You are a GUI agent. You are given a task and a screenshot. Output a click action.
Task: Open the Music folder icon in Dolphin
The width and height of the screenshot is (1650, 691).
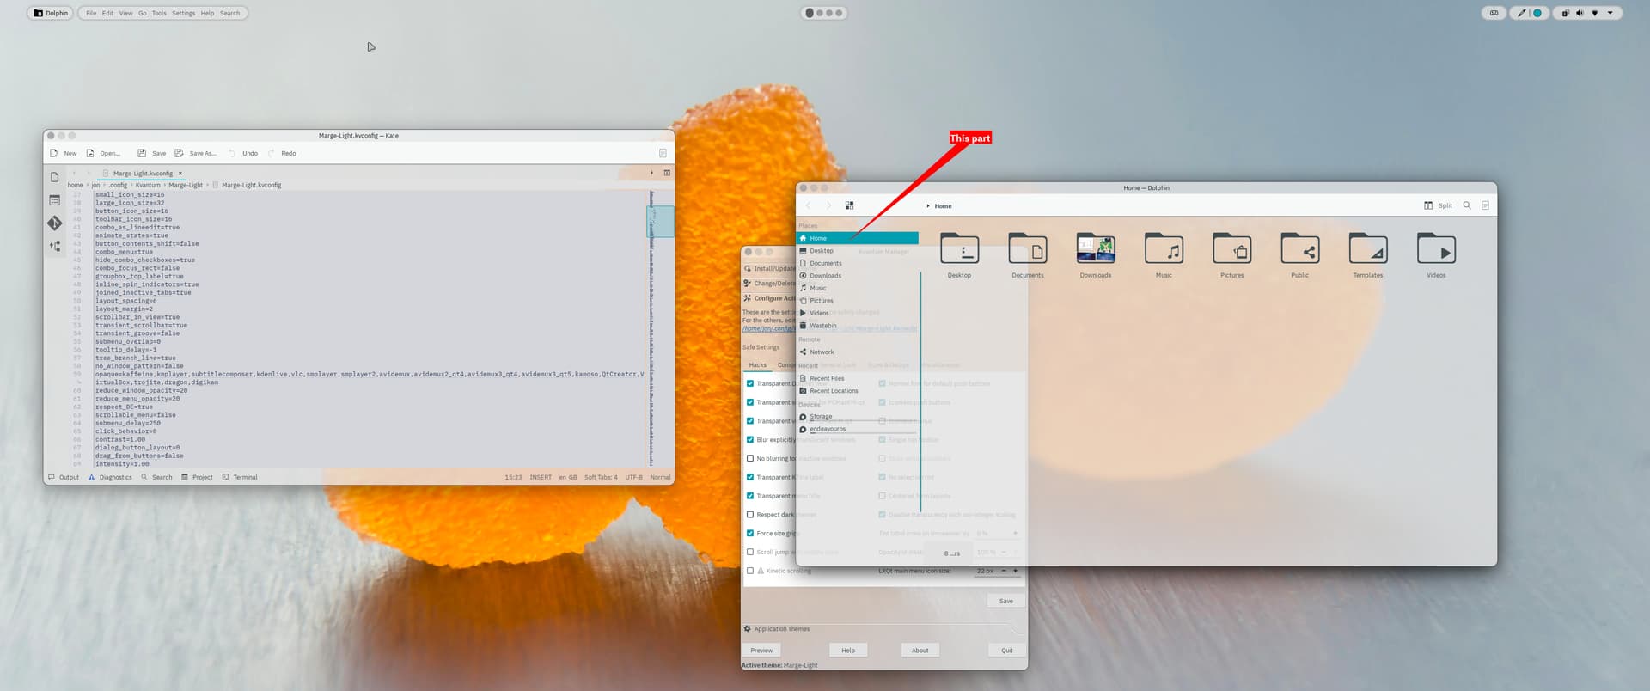1164,250
